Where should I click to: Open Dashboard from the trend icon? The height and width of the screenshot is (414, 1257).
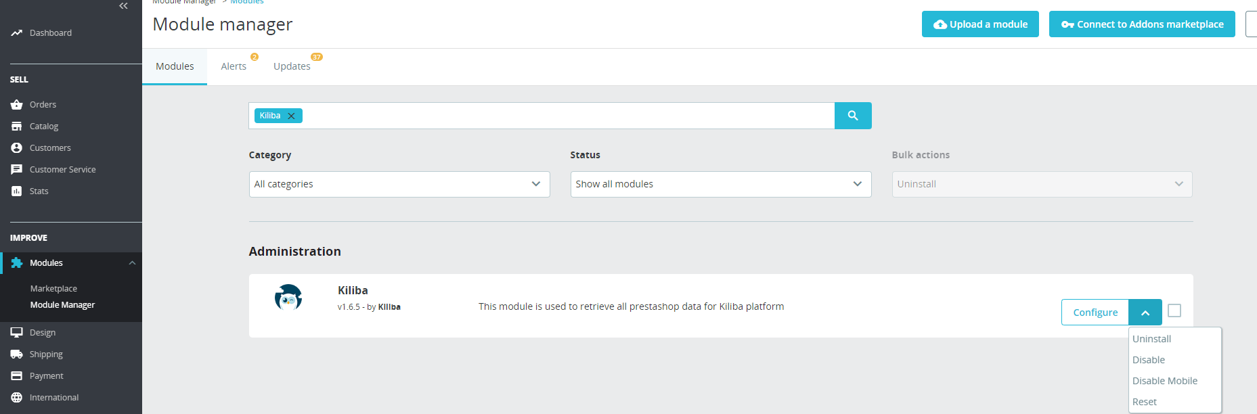pos(17,32)
